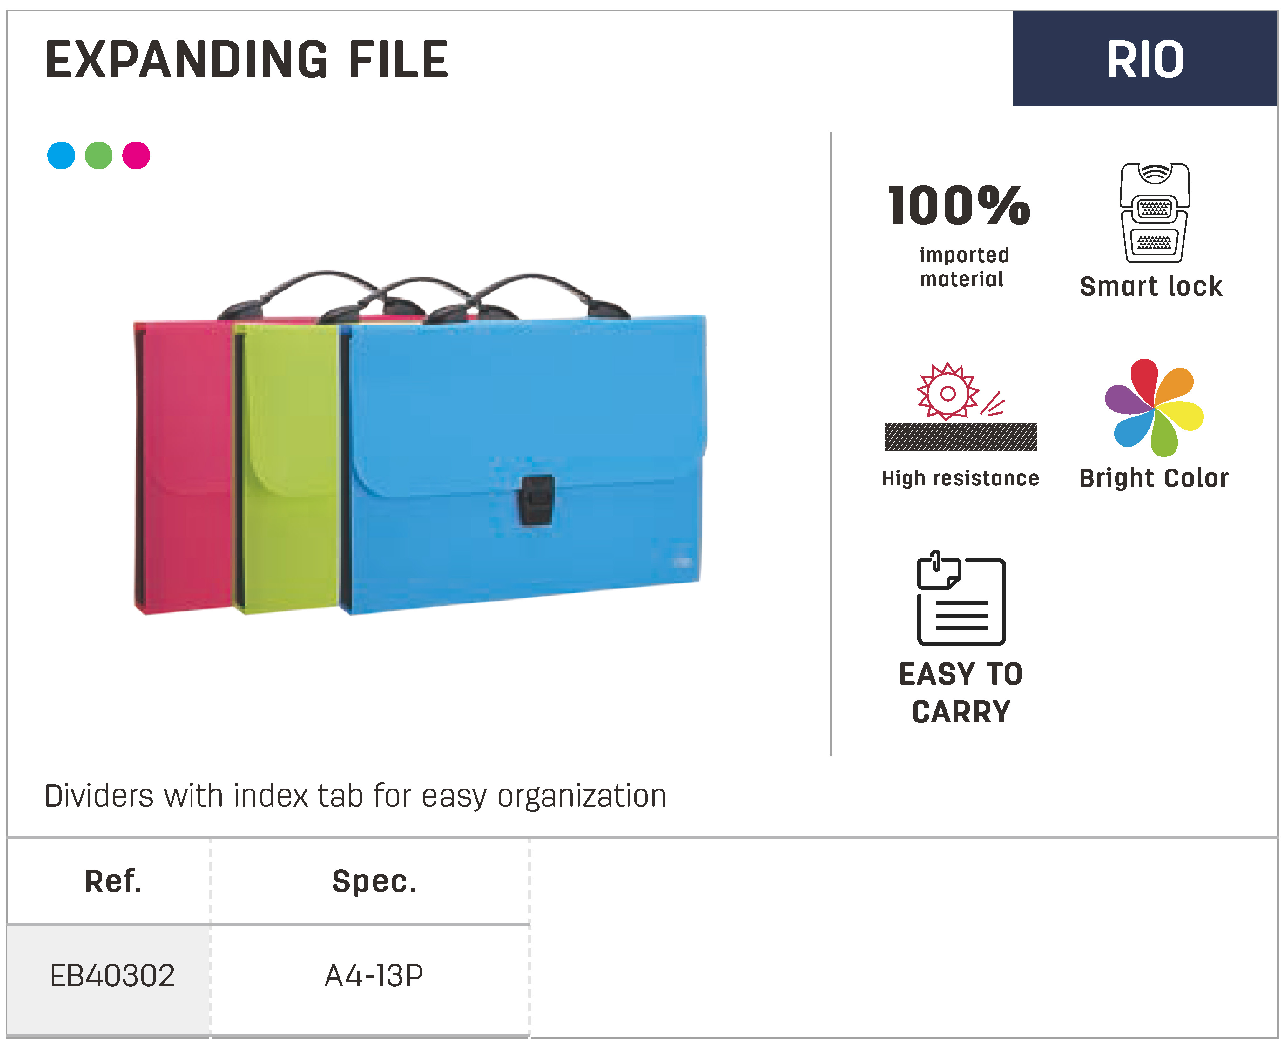The height and width of the screenshot is (1045, 1281).
Task: Click the black lock on blue folder
Action: (536, 500)
